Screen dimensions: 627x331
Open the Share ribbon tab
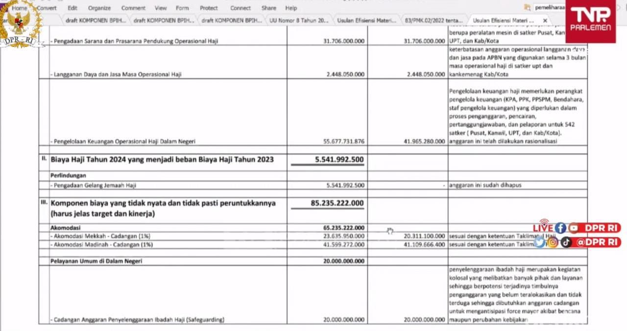268,8
